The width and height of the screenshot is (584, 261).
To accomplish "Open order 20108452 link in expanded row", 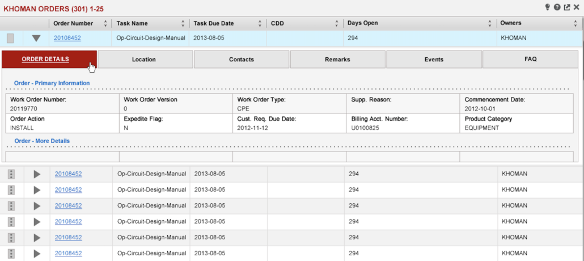I will pos(67,39).
